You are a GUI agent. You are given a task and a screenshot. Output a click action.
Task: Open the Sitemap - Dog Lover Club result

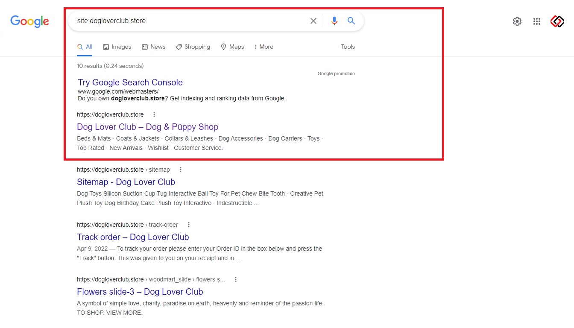click(126, 182)
